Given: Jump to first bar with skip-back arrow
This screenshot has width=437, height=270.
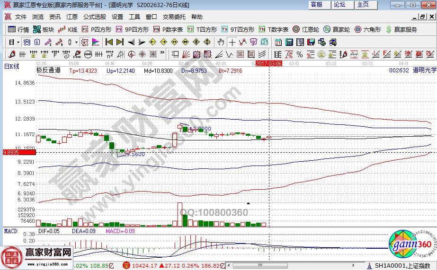Looking at the screenshot, I should 109,42.
